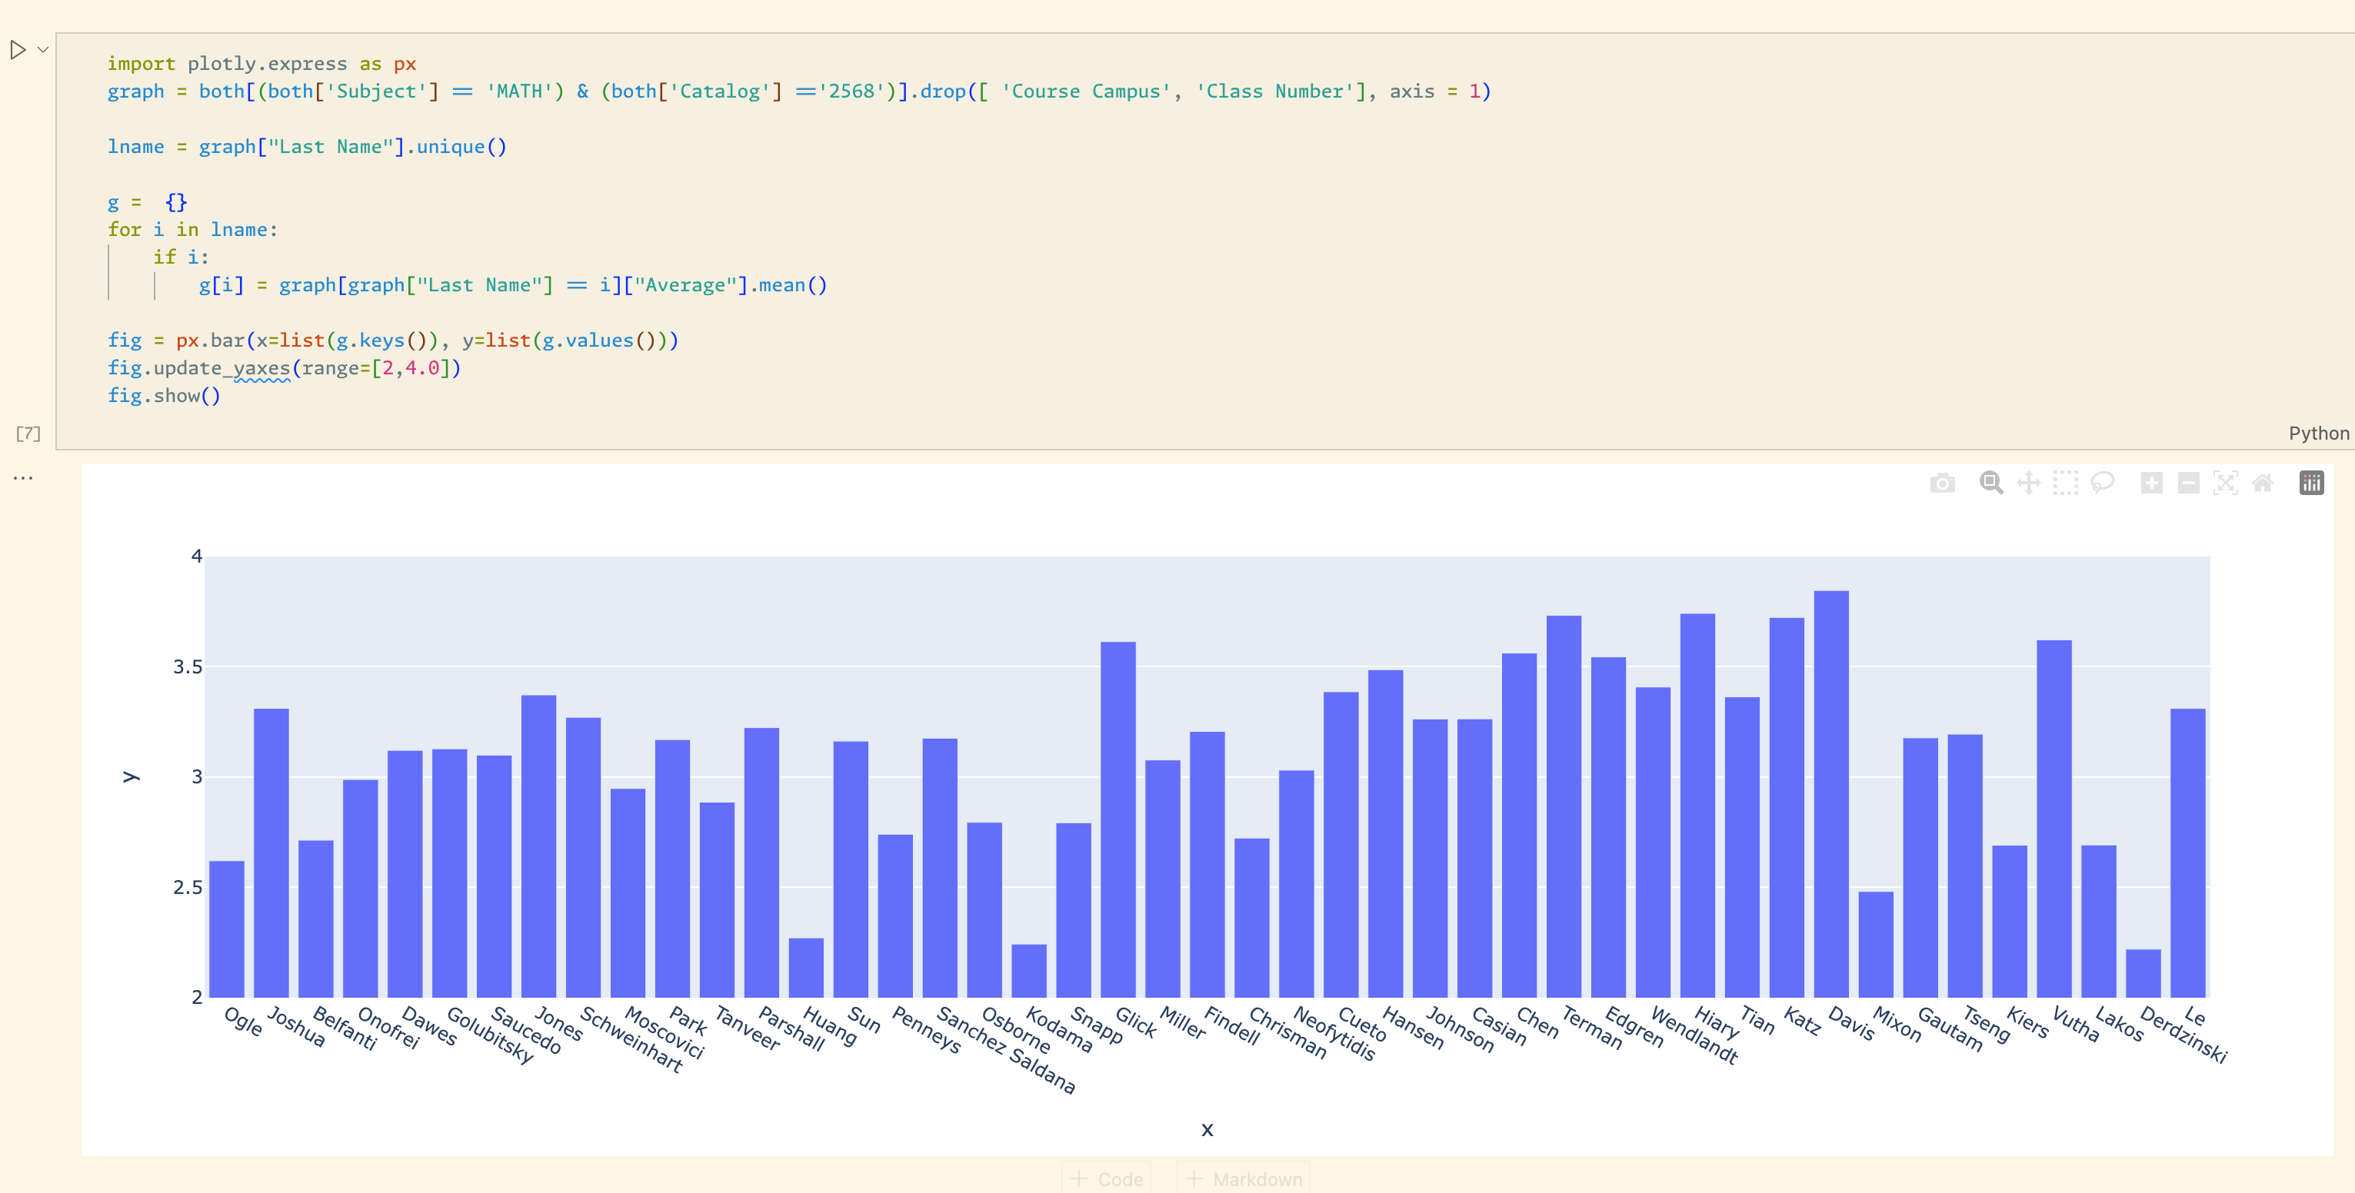This screenshot has width=2355, height=1193.
Task: Choose the lasso select tool
Action: (2102, 484)
